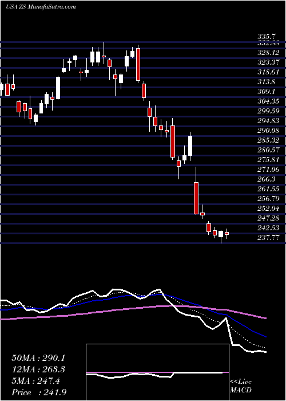This screenshot has width=286, height=401.
Task: Select the 261.55 price level label
Action: tap(269, 188)
